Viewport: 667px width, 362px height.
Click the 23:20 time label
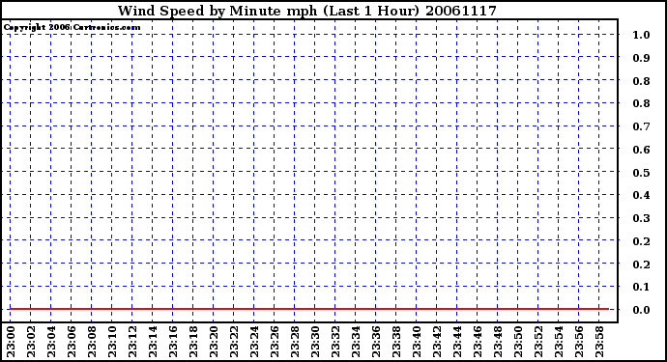coord(214,342)
